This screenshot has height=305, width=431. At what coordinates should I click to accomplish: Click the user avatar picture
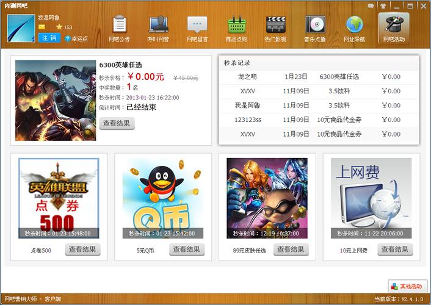pos(21,28)
